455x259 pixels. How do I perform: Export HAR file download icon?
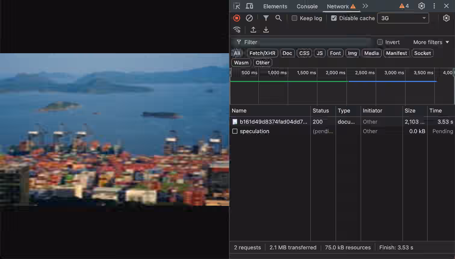266,29
